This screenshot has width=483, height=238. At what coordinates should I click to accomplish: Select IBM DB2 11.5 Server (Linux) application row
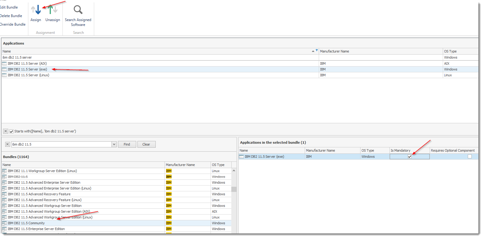240,75
